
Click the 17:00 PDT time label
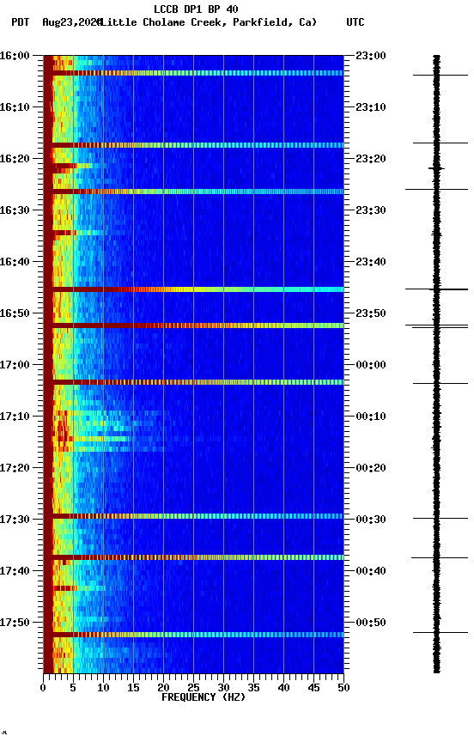coord(15,365)
